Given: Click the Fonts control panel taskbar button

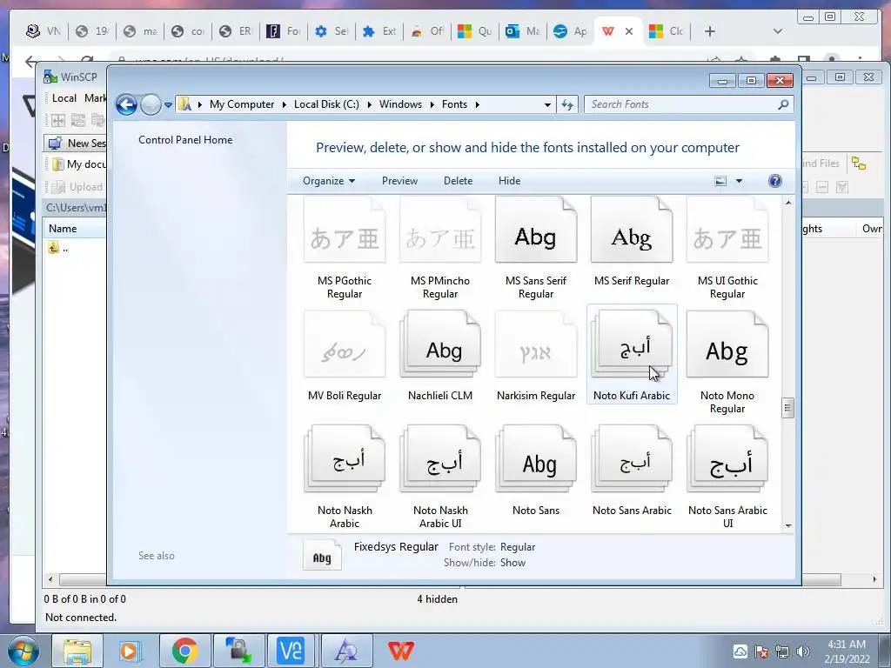Looking at the screenshot, I should tap(346, 651).
